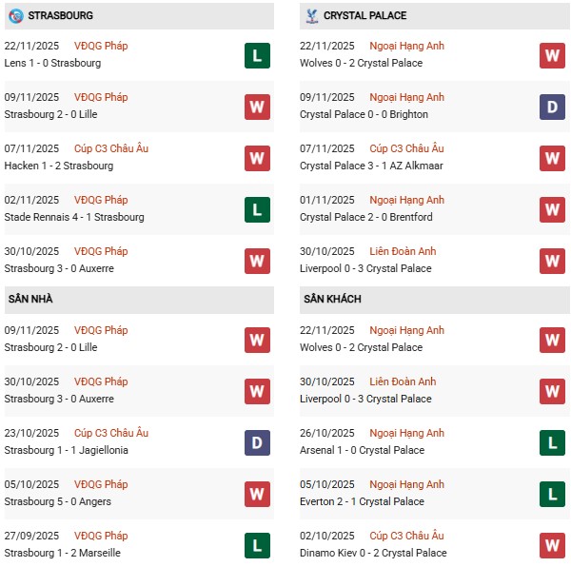Image resolution: width=571 pixels, height=567 pixels.
Task: Click the W badge for Hacken 1-2 Strasbourg
Action: point(256,158)
